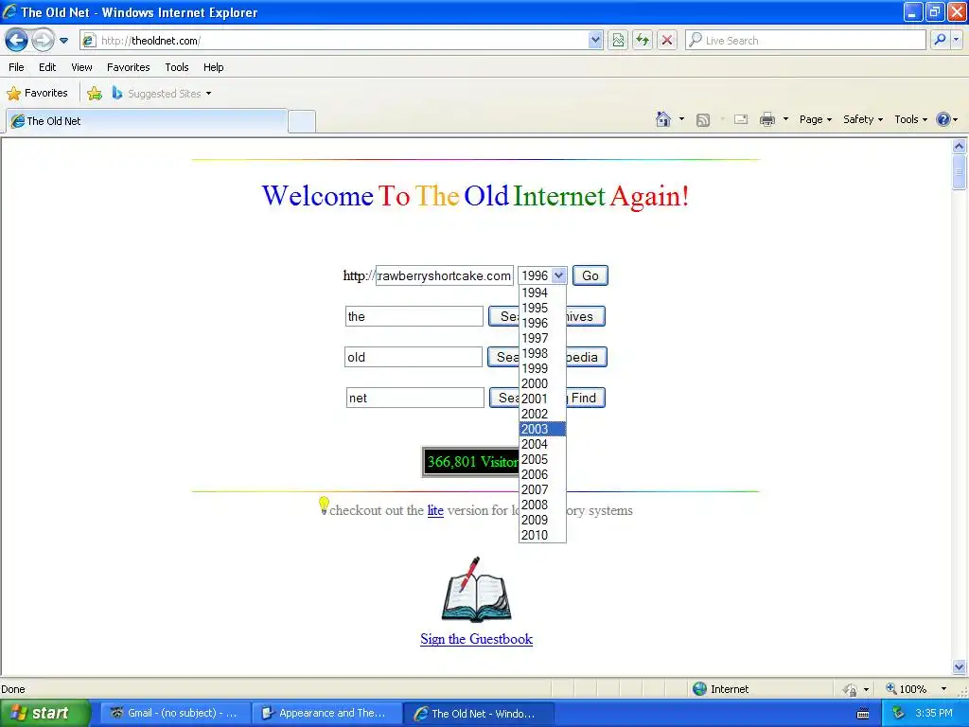Open the 100% zoom level control
This screenshot has width=969, height=727.
tap(916, 689)
